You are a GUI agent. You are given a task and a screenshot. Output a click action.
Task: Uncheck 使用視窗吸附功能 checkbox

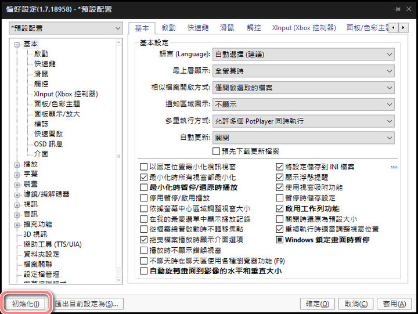click(x=279, y=187)
